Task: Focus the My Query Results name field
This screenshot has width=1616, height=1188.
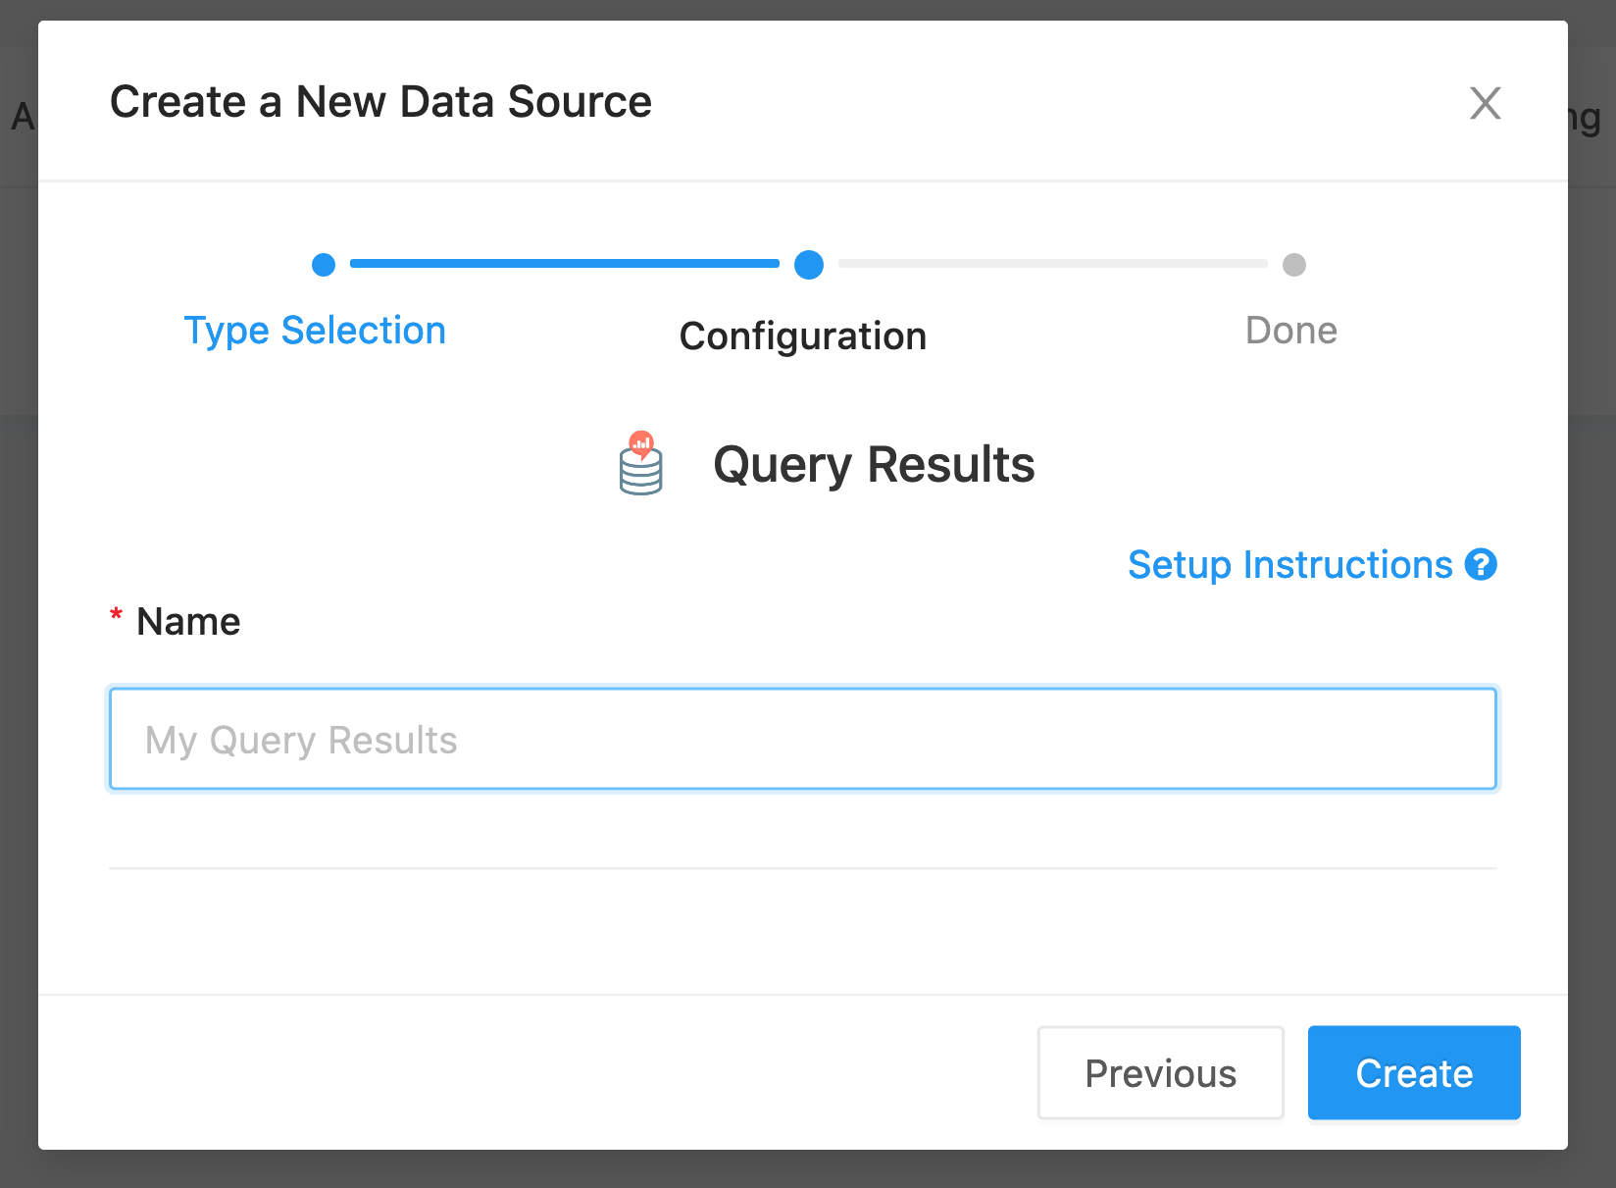Action: 802,740
